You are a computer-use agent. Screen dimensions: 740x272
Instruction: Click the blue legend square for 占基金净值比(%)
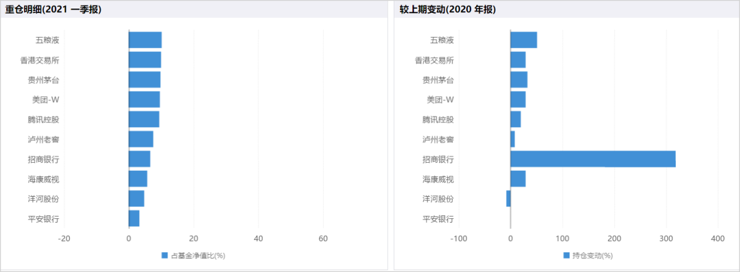164,255
